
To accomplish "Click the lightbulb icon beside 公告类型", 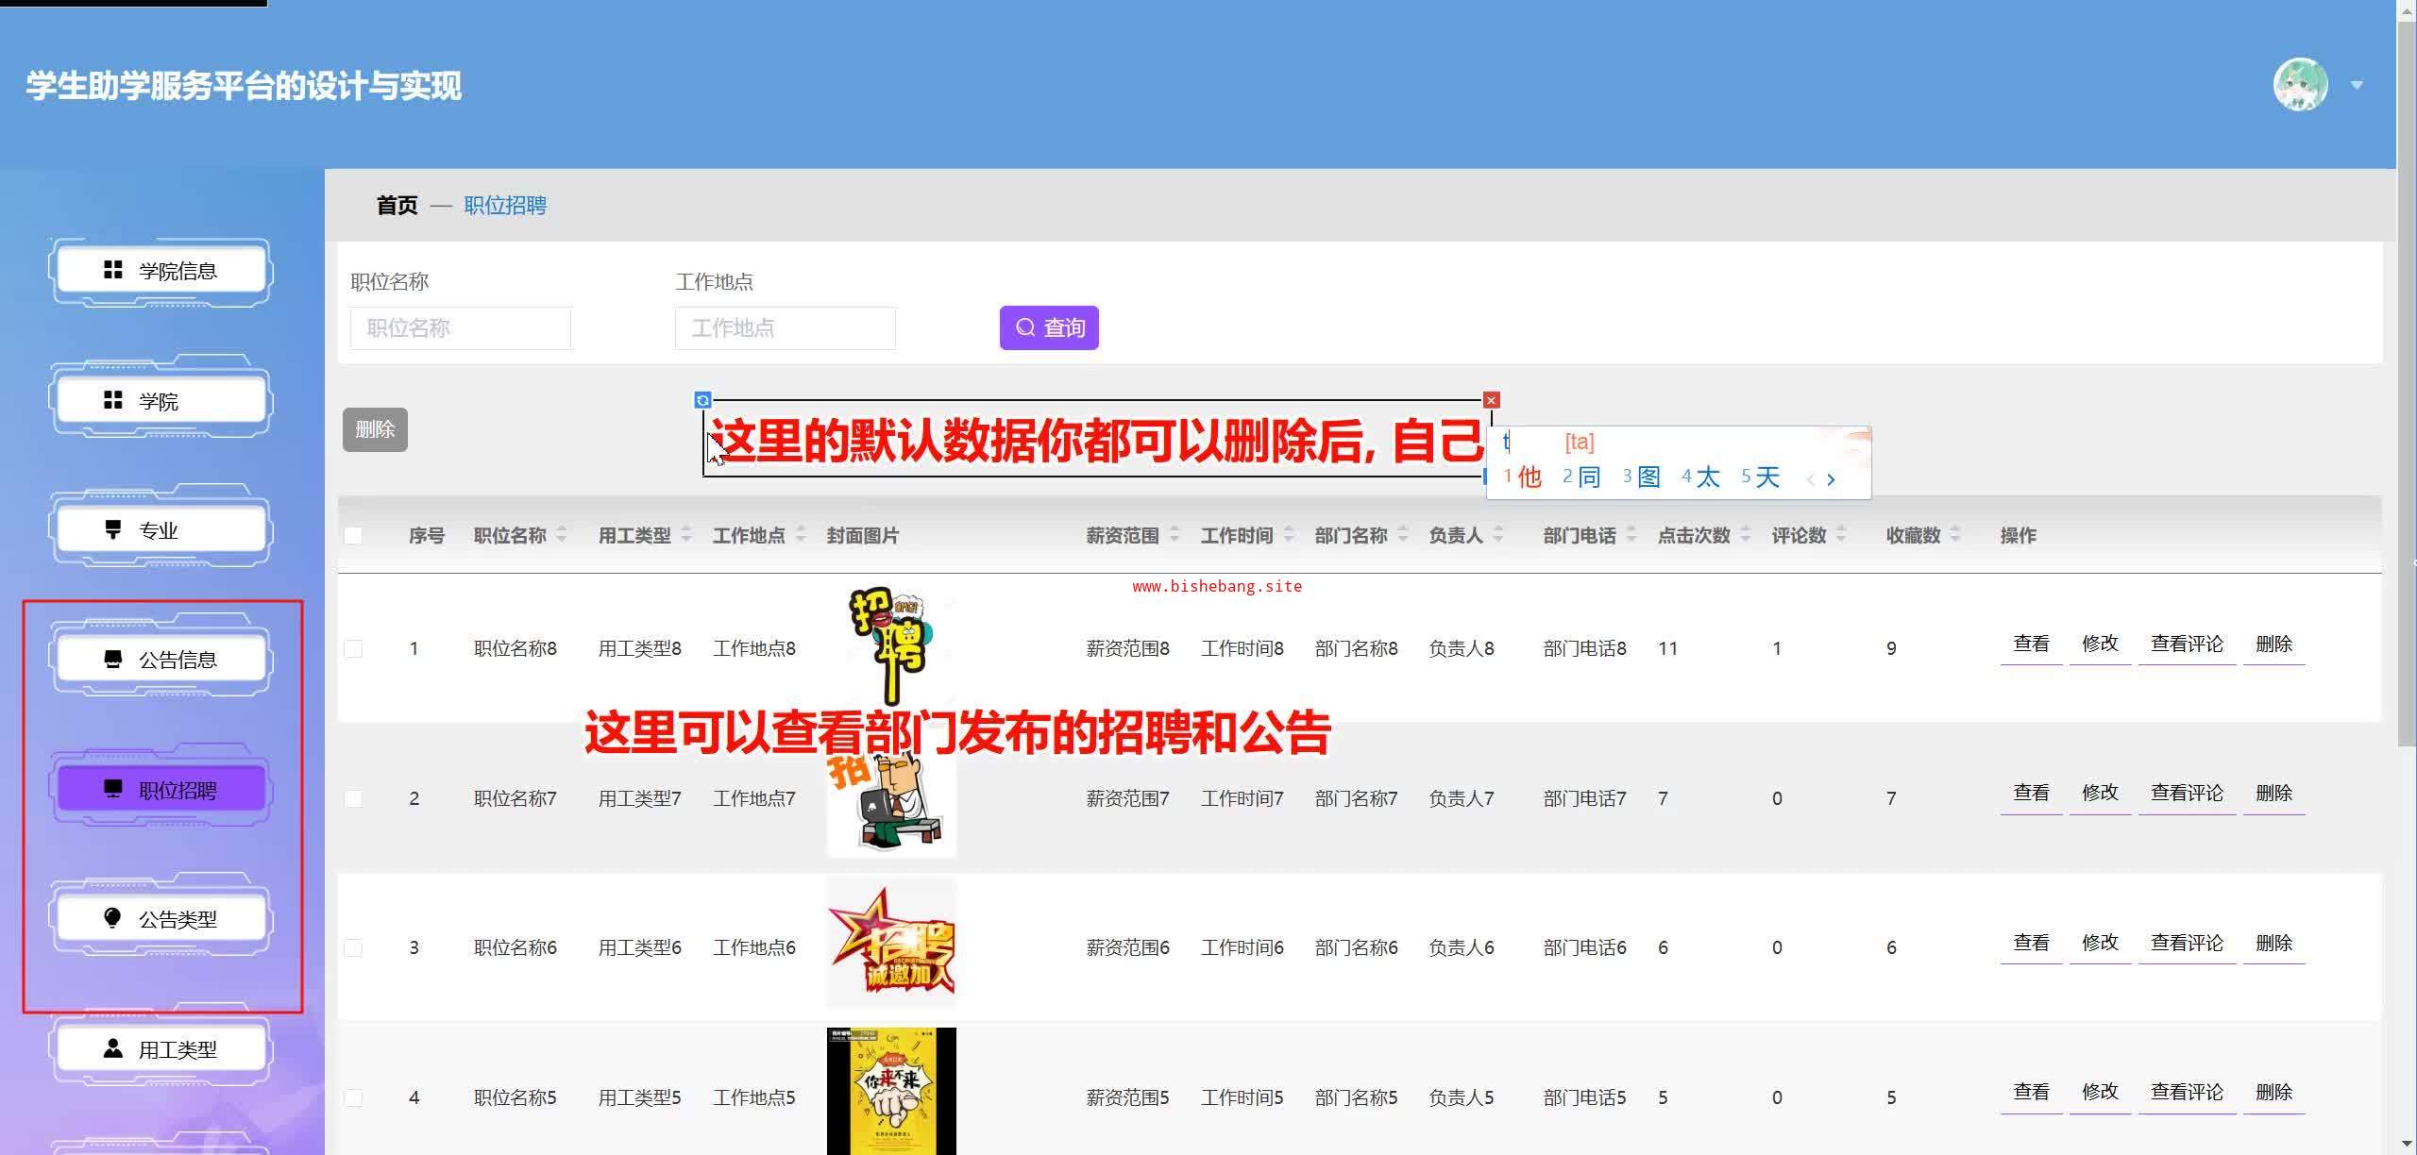I will pos(112,918).
